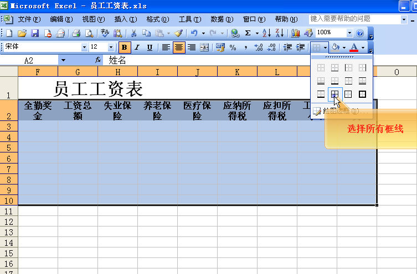Apply comma style format
The width and height of the screenshot is (417, 274).
(246, 48)
